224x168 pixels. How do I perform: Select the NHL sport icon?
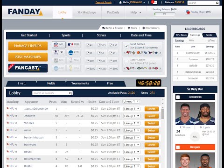[59, 60]
